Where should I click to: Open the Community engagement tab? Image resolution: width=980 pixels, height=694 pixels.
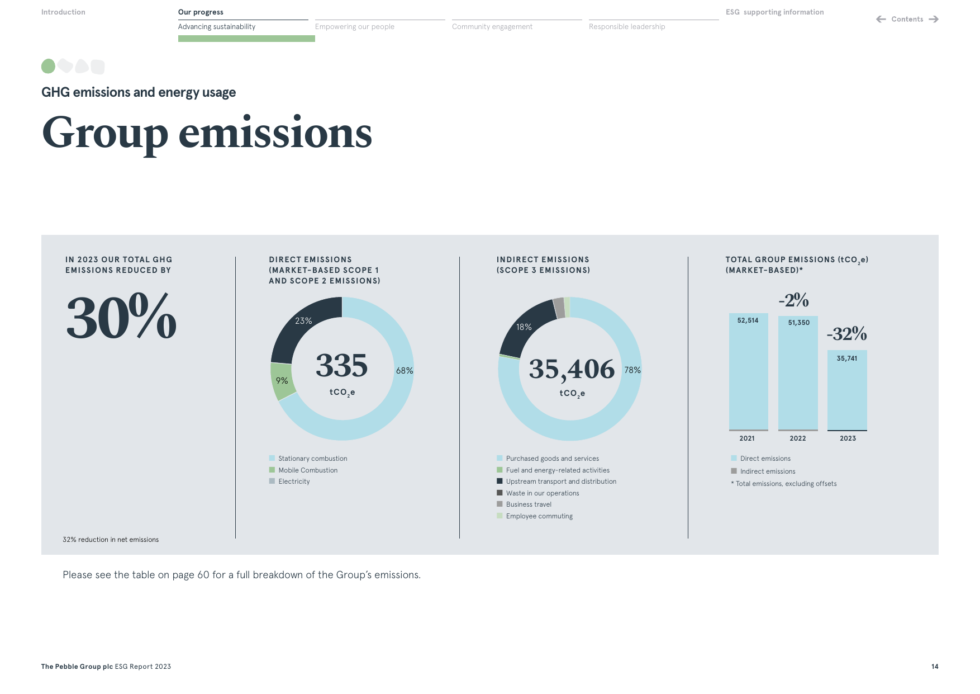click(492, 26)
